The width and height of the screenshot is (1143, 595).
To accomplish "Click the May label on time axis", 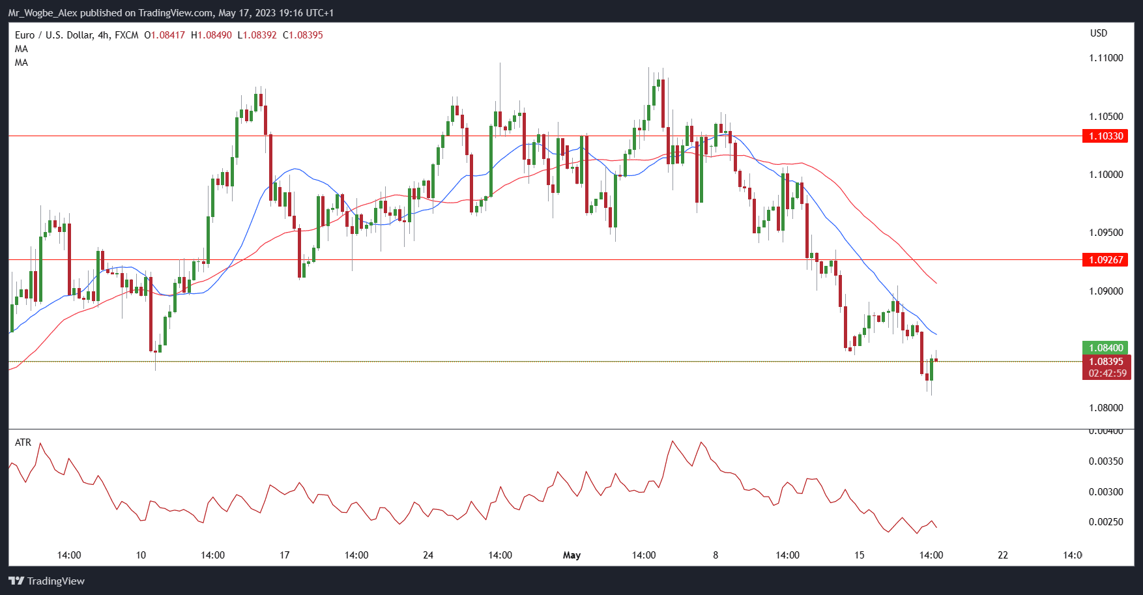I will (571, 555).
